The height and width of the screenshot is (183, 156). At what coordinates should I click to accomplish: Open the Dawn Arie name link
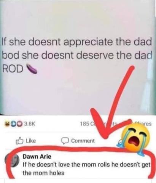tap(37, 157)
